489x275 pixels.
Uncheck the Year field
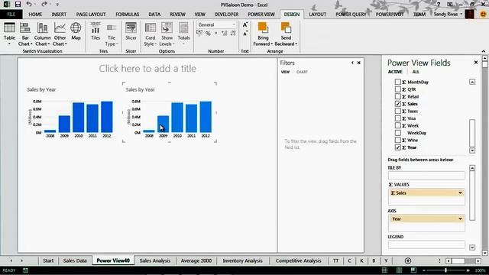tap(397, 147)
